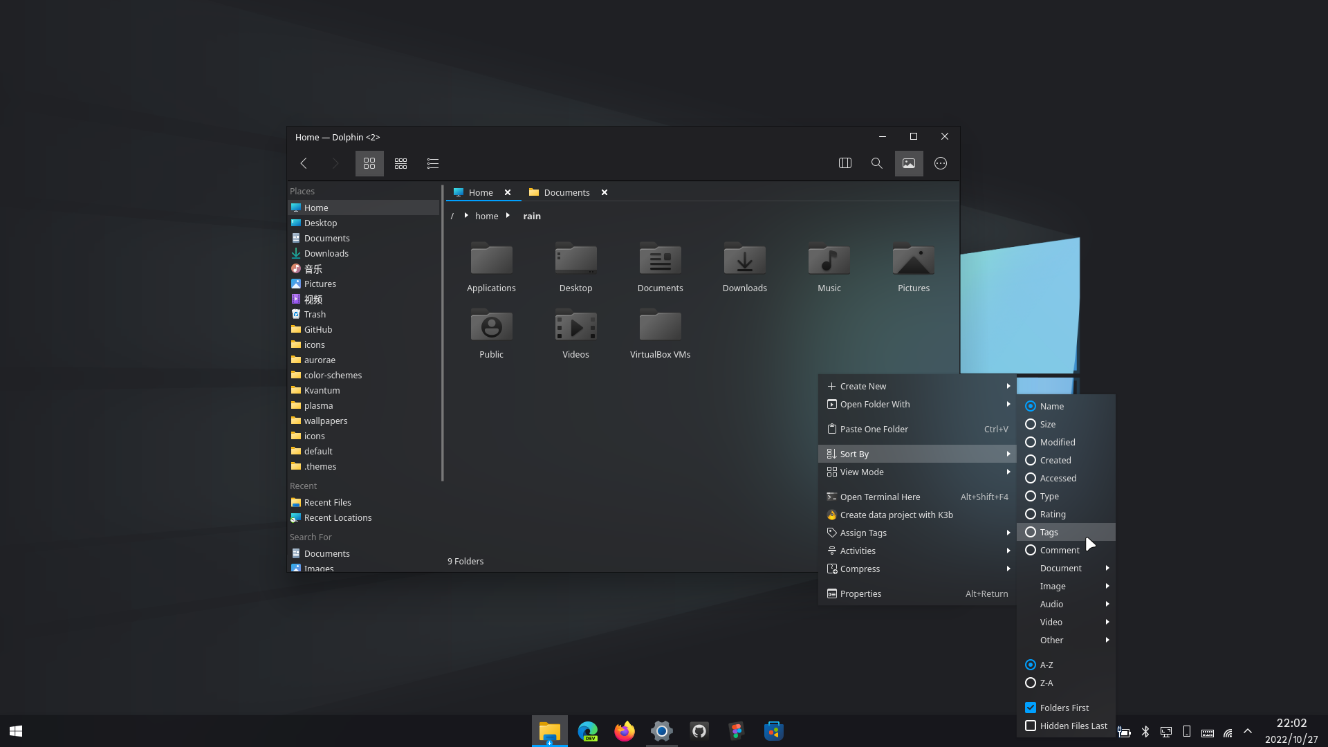Expand the Create New submenu
The height and width of the screenshot is (747, 1328).
[917, 386]
